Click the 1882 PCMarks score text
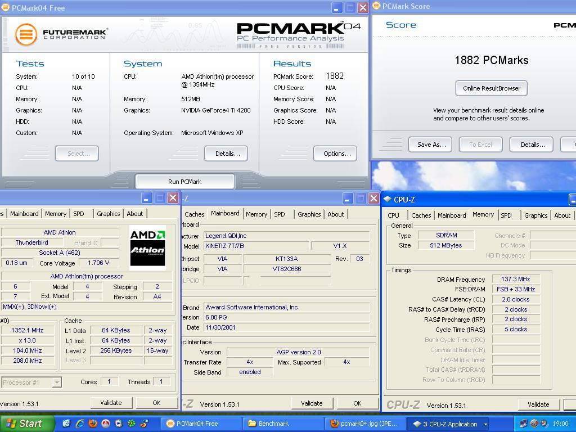 (x=492, y=60)
